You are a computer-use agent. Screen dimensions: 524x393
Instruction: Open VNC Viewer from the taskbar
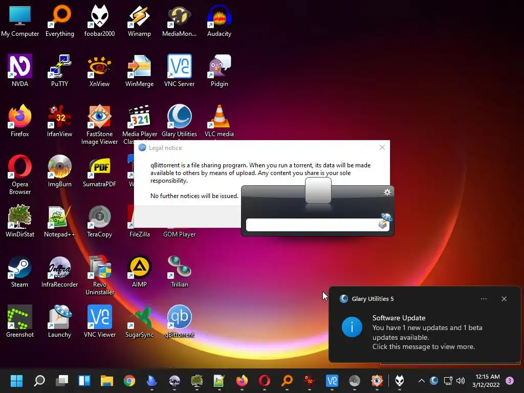[x=332, y=380]
